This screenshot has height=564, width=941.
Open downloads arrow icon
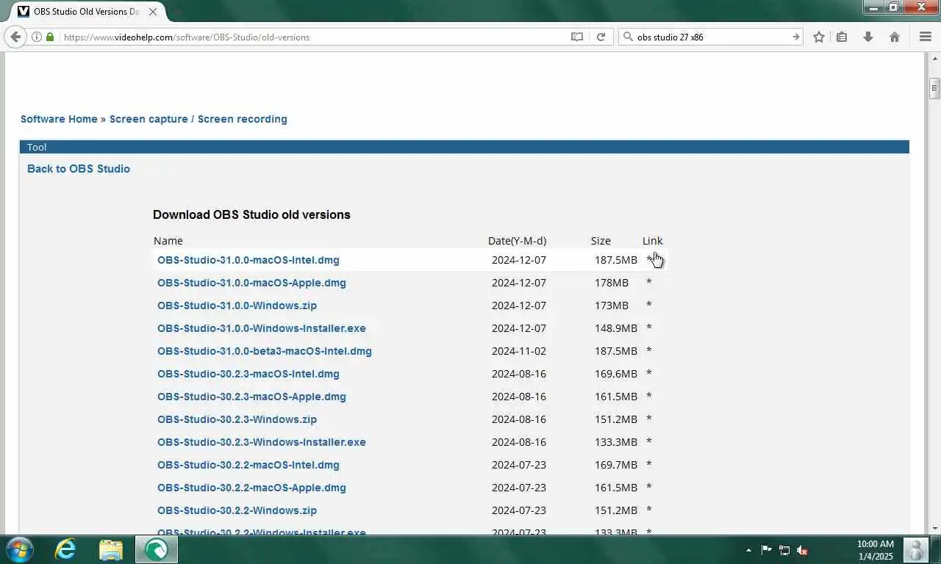(x=868, y=37)
